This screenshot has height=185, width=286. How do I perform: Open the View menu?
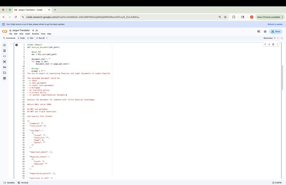click(21, 34)
